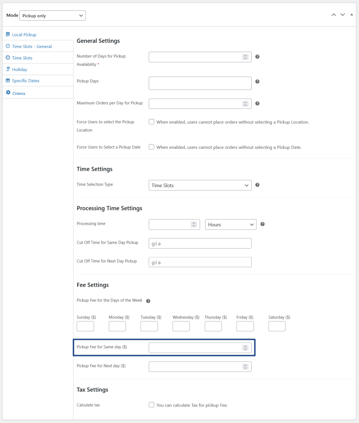Enable Force Users to Select a Pickup Date

pyautogui.click(x=151, y=147)
